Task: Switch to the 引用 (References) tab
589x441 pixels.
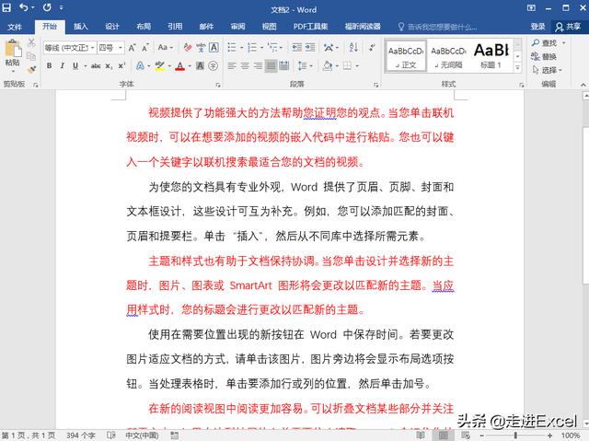Action: 175,27
